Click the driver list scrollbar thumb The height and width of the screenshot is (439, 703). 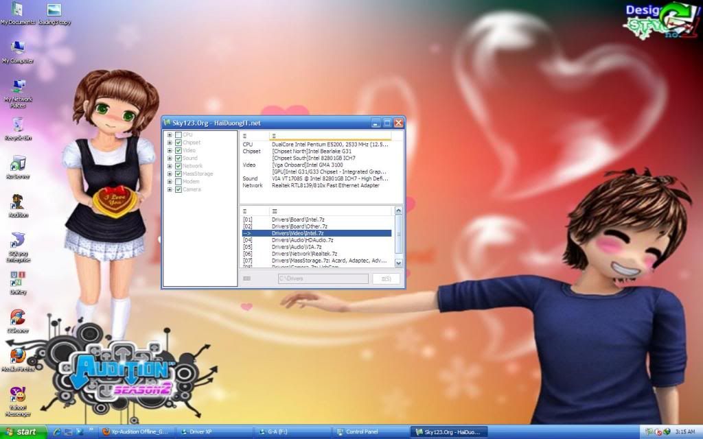click(398, 235)
